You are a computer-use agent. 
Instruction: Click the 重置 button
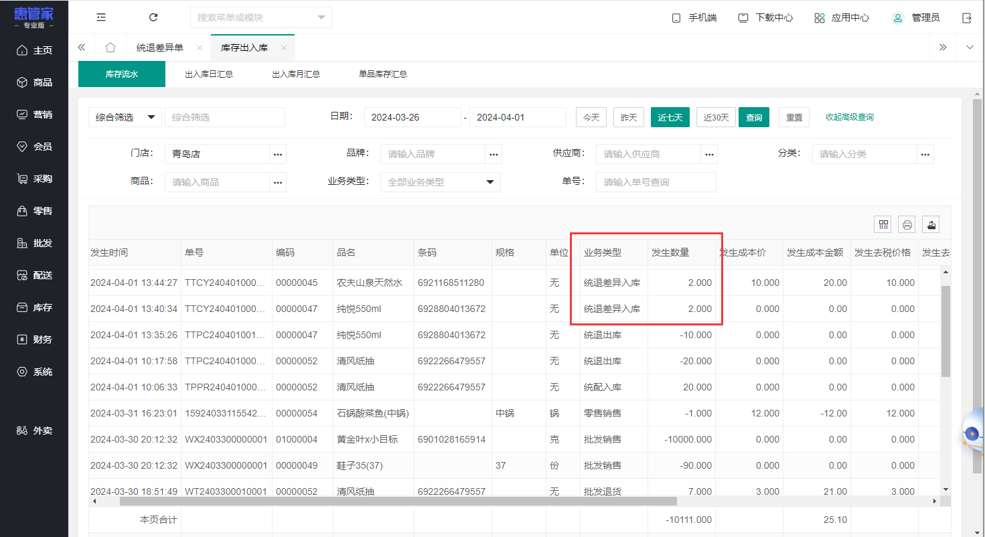coord(794,117)
